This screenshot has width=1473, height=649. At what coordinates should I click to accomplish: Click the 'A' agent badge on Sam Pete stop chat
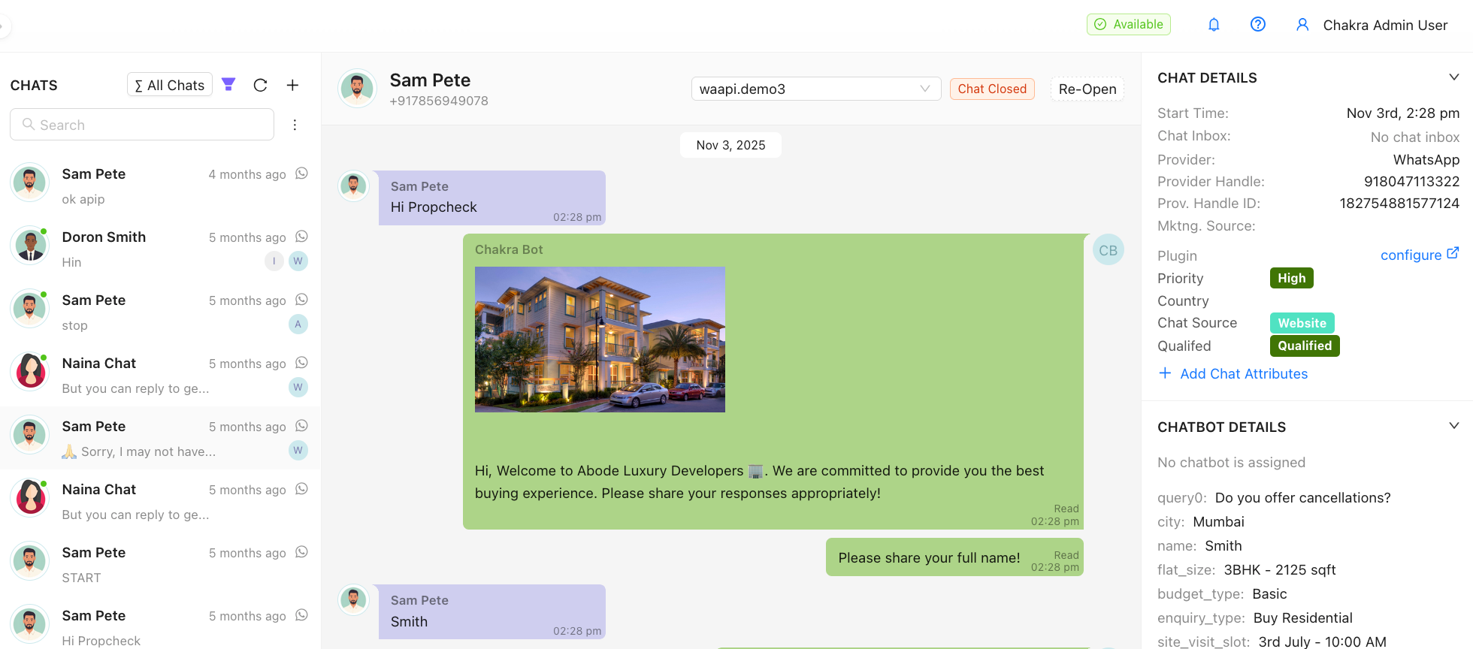pos(298,324)
